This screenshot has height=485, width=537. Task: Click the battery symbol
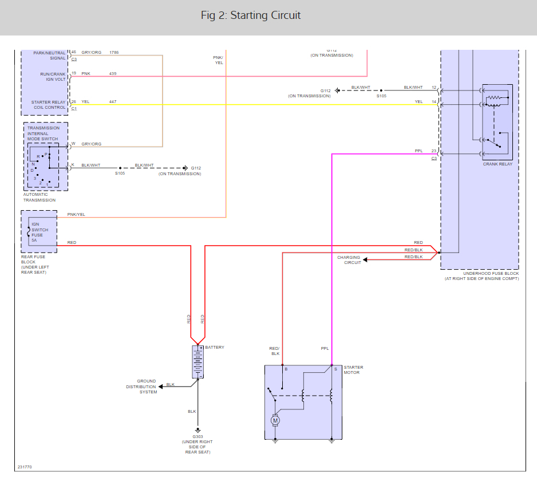pos(198,362)
